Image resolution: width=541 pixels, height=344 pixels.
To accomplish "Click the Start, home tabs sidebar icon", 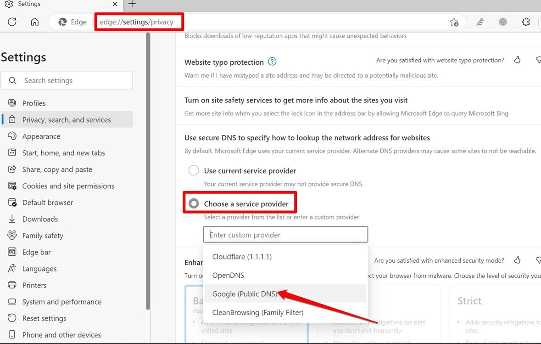I will click(x=12, y=152).
